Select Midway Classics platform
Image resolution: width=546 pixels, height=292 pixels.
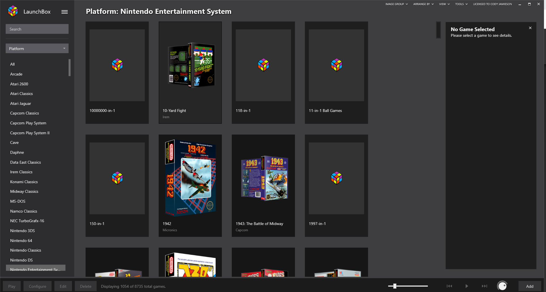click(24, 191)
